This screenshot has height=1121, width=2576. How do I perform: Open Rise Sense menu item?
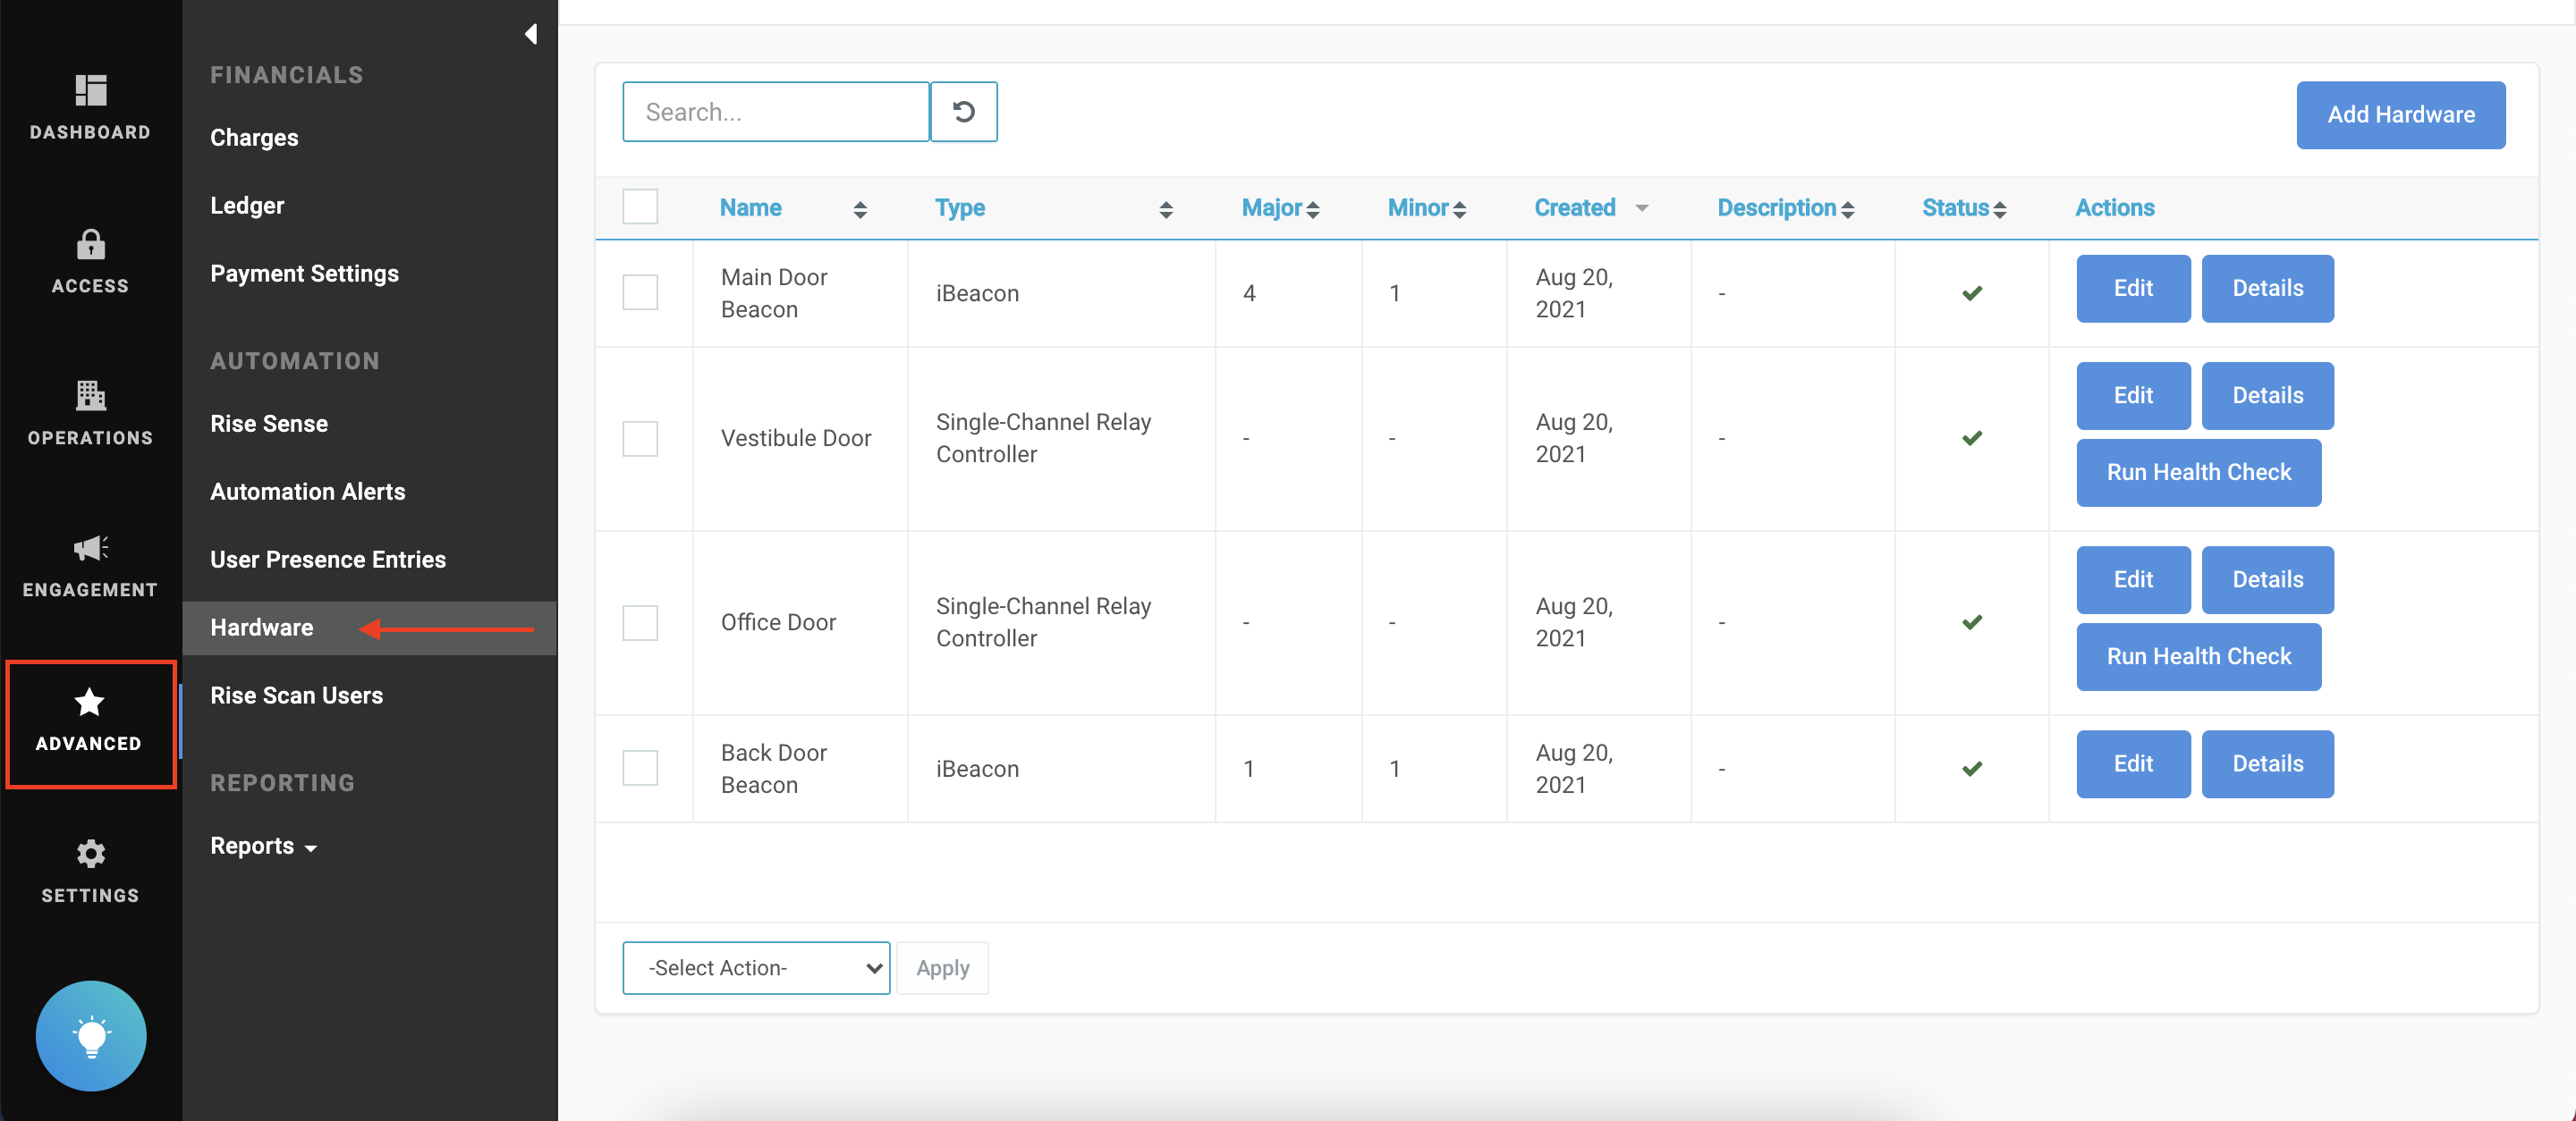coord(269,424)
